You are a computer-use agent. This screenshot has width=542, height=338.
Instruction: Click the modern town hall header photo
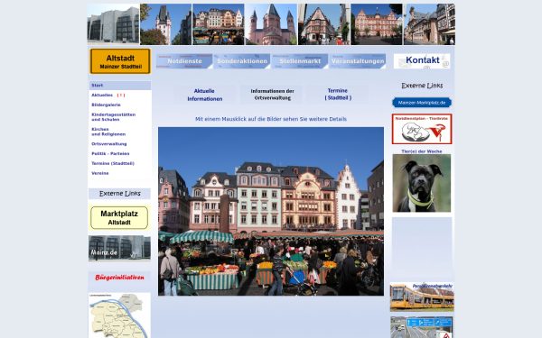[x=113, y=24]
